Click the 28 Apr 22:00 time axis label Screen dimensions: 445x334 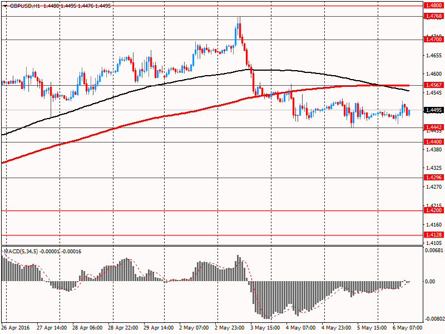[x=123, y=327]
